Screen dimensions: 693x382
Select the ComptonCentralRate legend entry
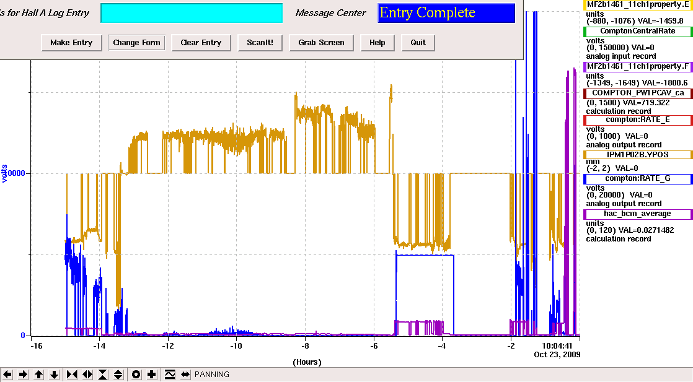point(638,32)
